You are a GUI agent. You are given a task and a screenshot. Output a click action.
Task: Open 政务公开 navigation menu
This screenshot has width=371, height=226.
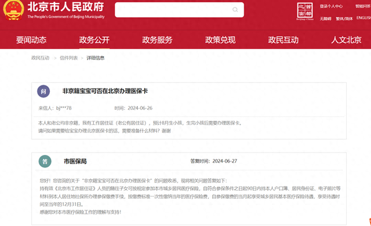[x=94, y=40]
